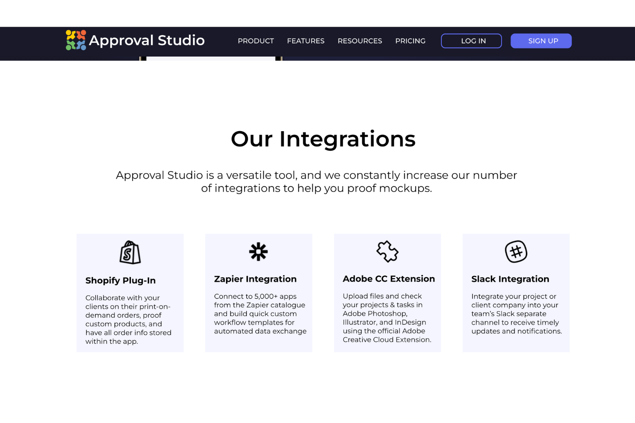The height and width of the screenshot is (423, 635).
Task: Open the Shopify Plug-In heading
Action: pyautogui.click(x=121, y=280)
